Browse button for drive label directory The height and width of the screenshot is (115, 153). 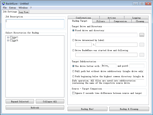pyautogui.click(x=142, y=45)
